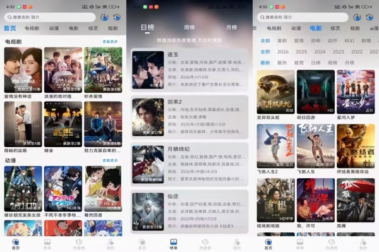Open 爱情没有神话 drama poster
This screenshot has height=252, width=379.
coord(23,70)
